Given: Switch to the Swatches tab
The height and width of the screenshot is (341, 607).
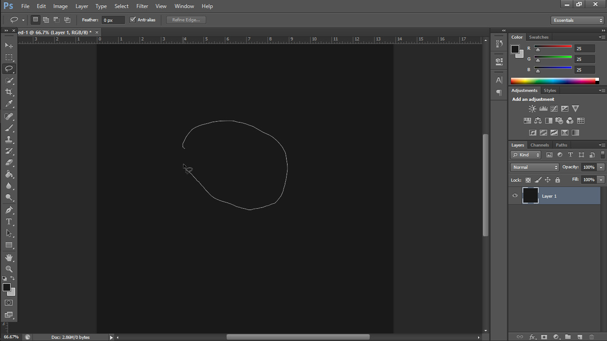Looking at the screenshot, I should tap(539, 37).
